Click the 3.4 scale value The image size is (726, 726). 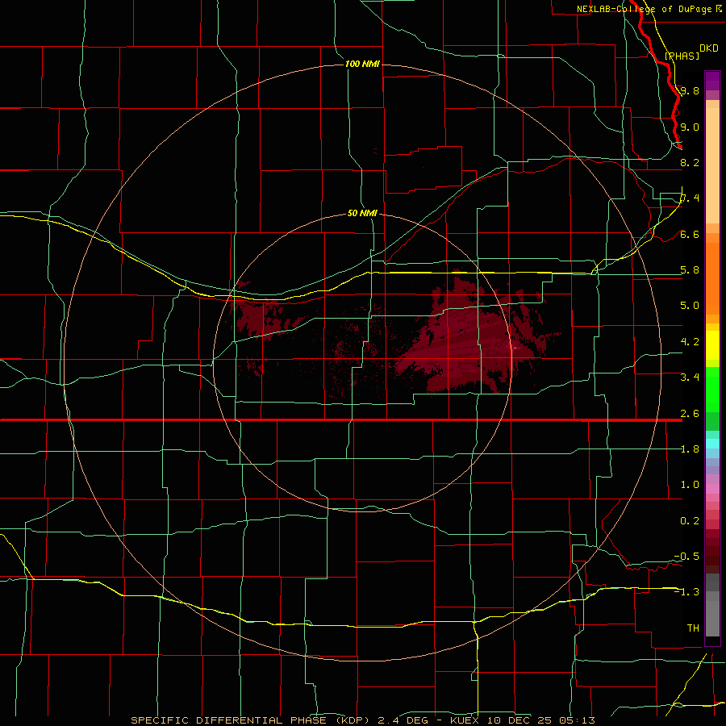coord(690,378)
